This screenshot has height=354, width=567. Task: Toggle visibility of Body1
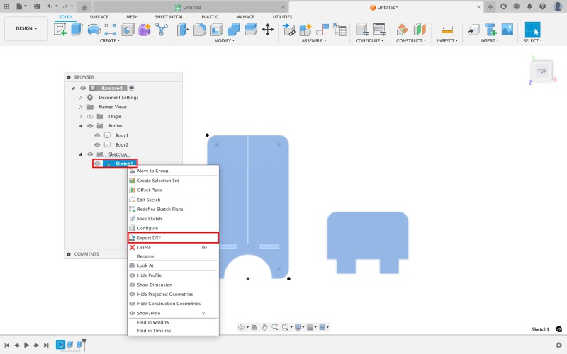(x=97, y=135)
